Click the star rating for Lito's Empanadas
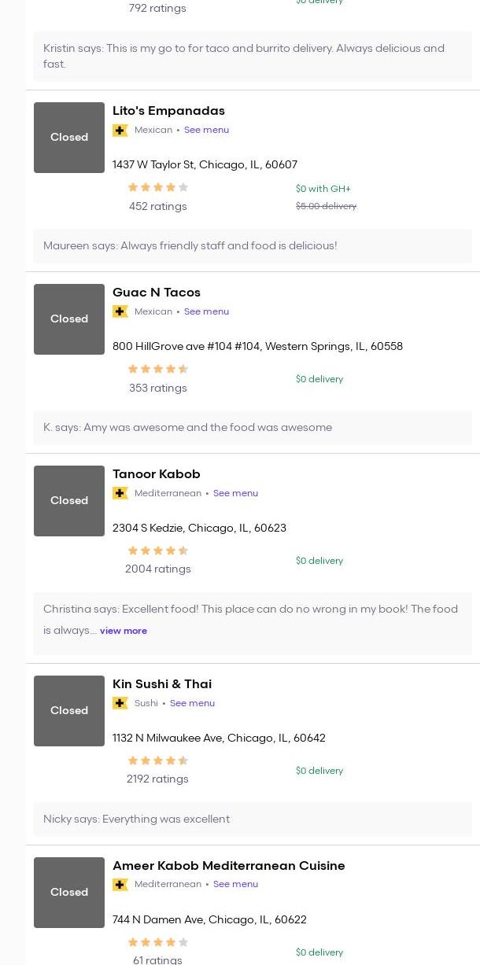 tap(158, 188)
